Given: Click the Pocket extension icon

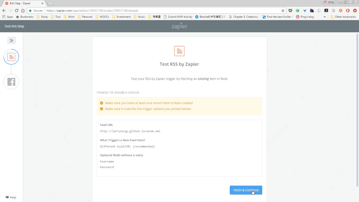Looking at the screenshot, I should coord(290,11).
